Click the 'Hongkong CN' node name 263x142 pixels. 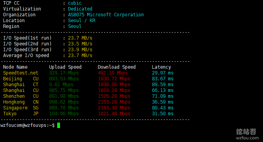(21, 102)
